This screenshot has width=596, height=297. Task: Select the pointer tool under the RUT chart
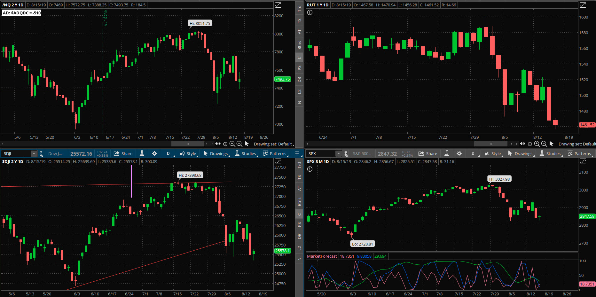pos(551,144)
